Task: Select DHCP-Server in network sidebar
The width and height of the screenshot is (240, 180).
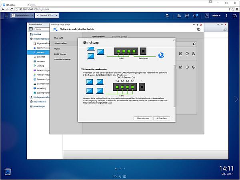Action: pos(60,54)
